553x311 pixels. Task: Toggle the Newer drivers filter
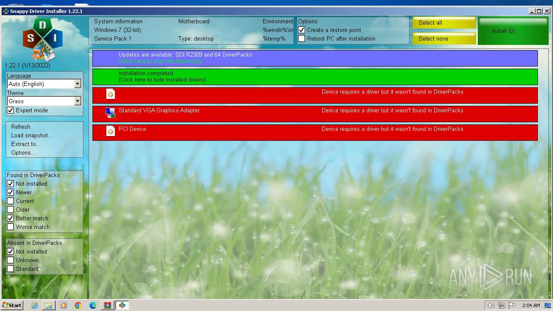point(10,193)
